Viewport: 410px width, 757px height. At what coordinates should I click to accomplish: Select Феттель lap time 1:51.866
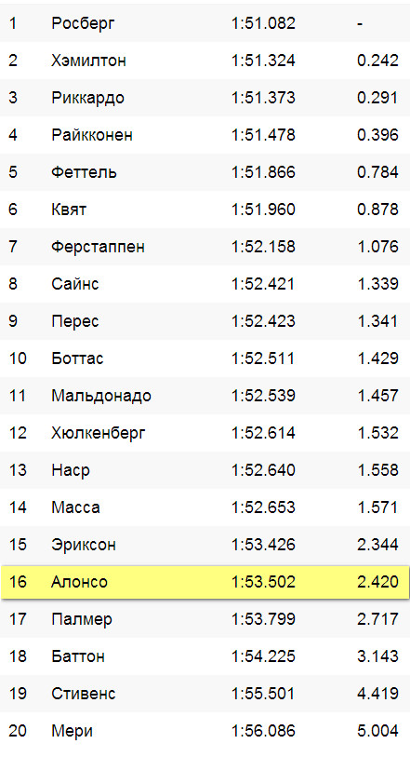(263, 172)
